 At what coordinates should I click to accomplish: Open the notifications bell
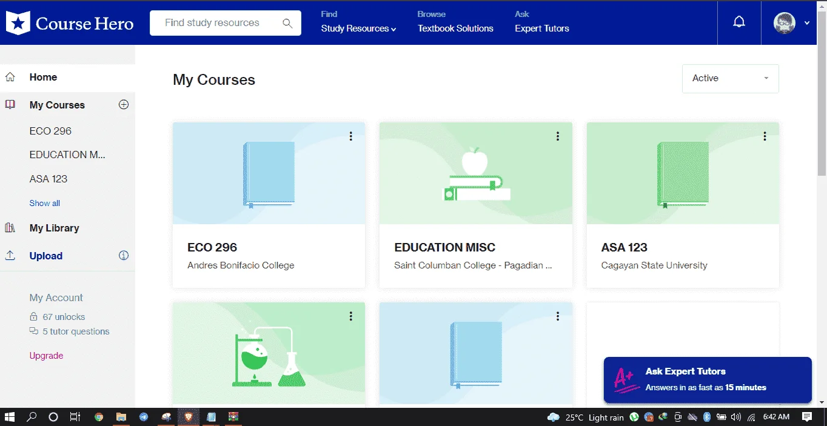point(739,22)
